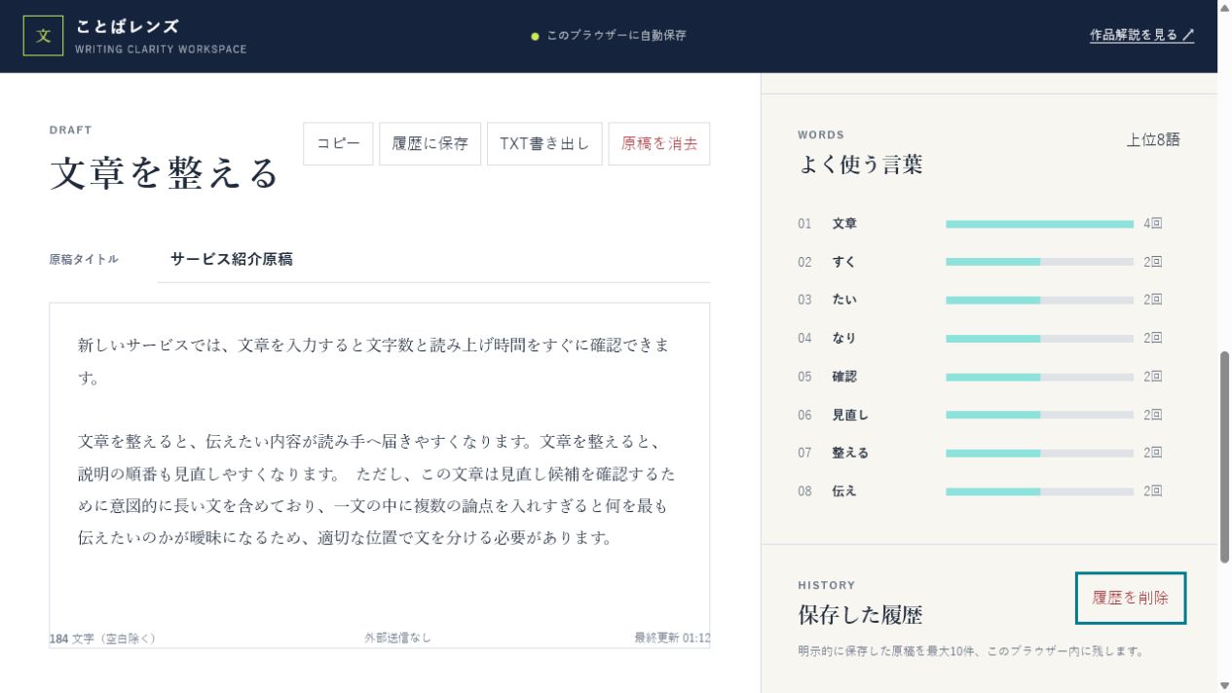
Task: Select the word すく in ranking list
Action: (843, 262)
